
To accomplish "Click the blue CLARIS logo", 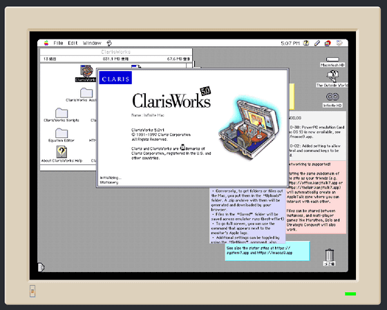I will 115,78.
